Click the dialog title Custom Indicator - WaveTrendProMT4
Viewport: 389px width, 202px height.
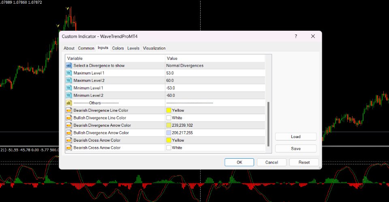tap(100, 36)
